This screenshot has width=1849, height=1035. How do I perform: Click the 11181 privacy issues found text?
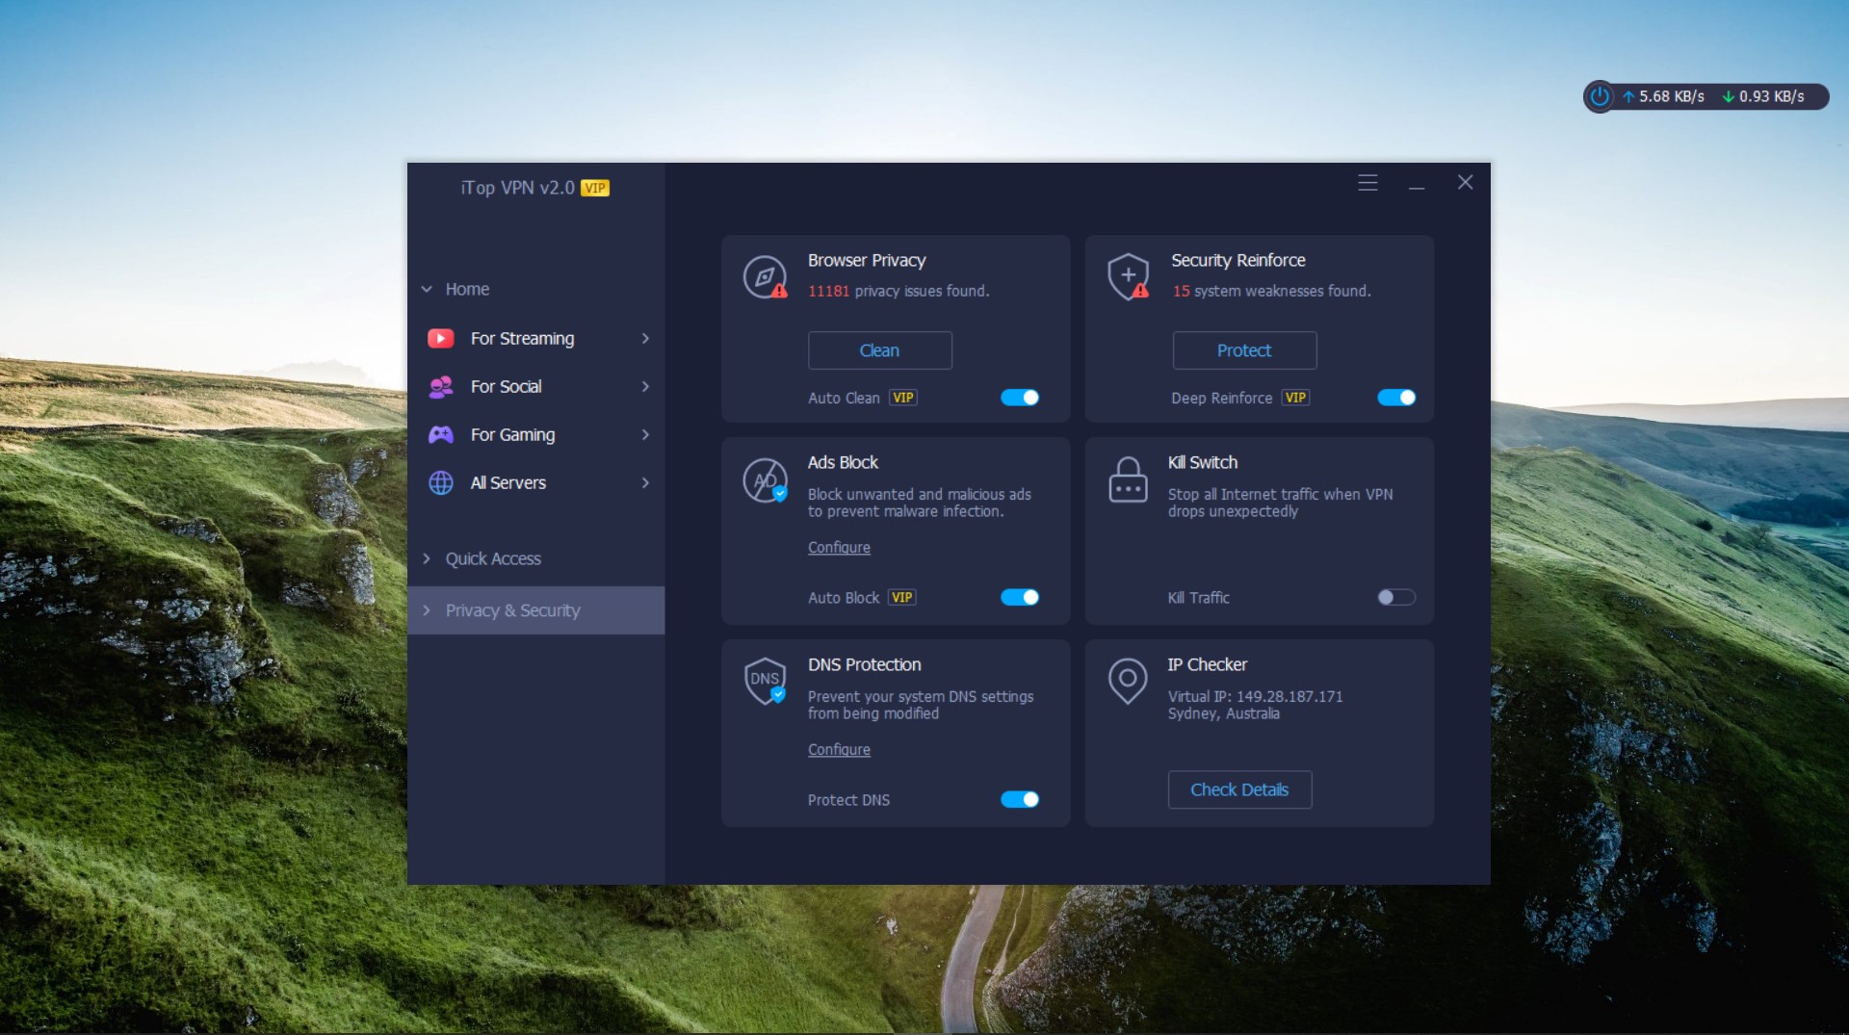pos(898,291)
